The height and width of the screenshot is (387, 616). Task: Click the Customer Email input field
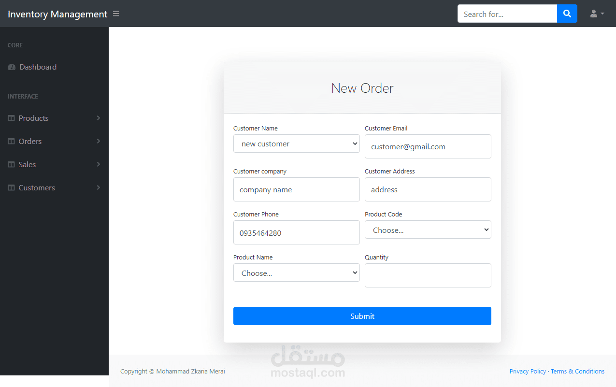(x=428, y=146)
